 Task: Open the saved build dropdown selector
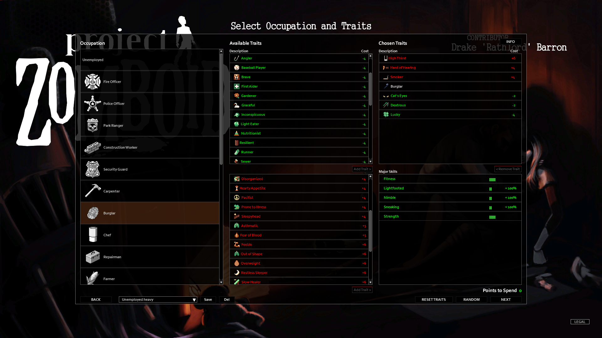pyautogui.click(x=157, y=299)
